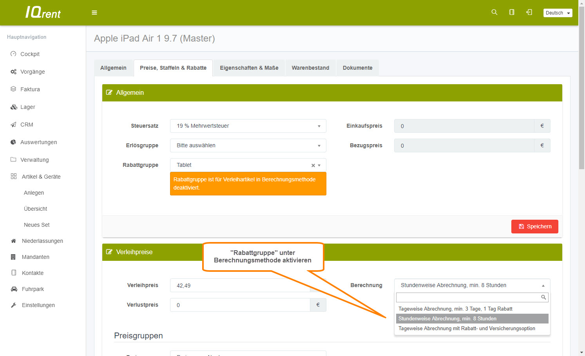
Task: Open search via magnifier icon in header
Action: pyautogui.click(x=494, y=13)
